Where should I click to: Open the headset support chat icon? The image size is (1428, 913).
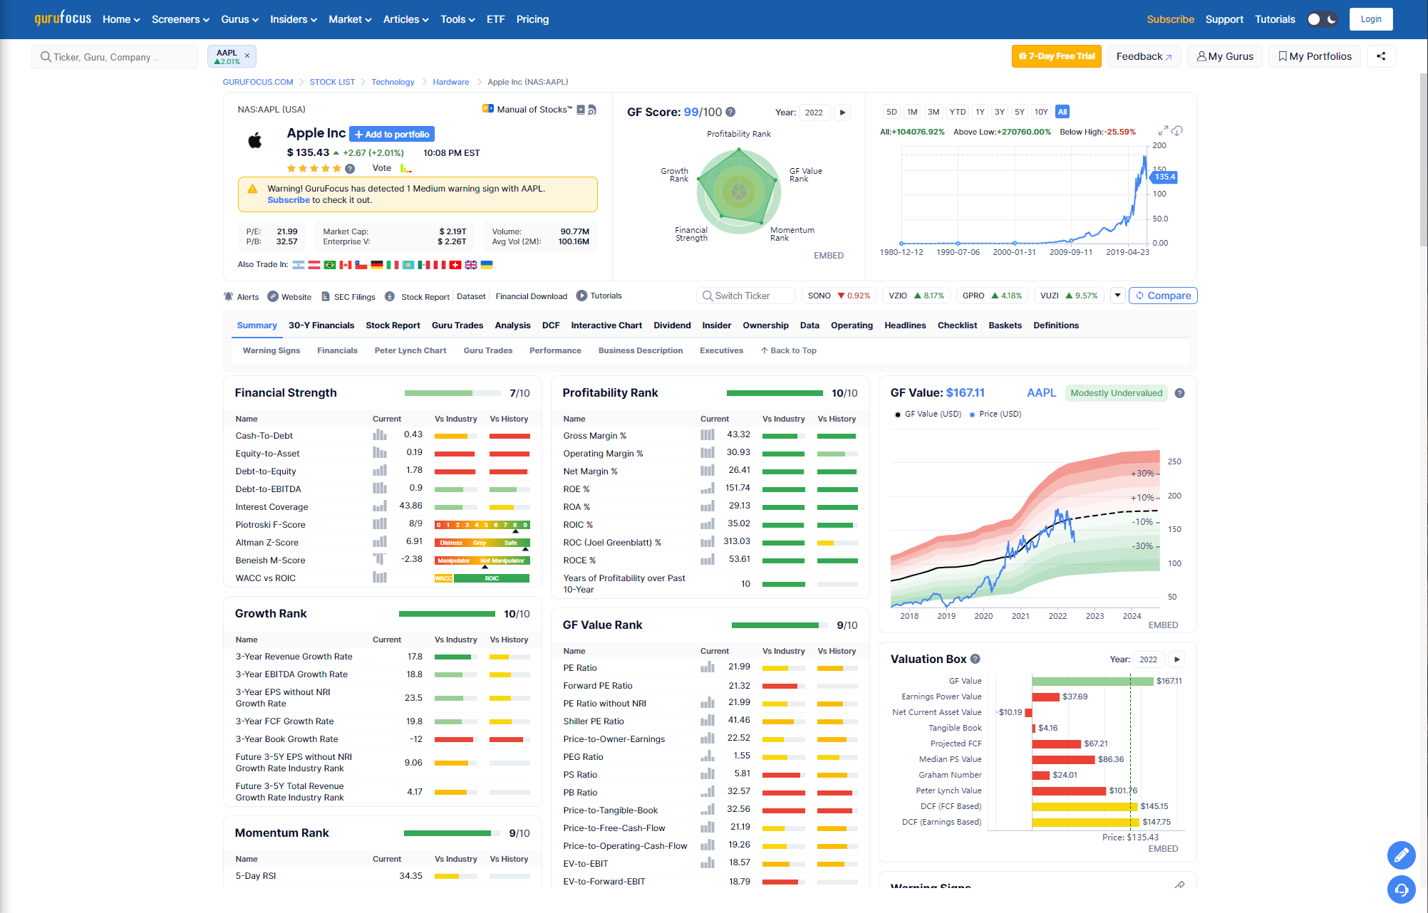[1401, 889]
